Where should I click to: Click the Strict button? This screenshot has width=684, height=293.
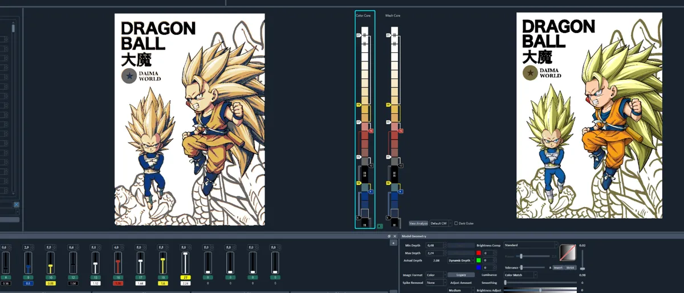pyautogui.click(x=571, y=267)
